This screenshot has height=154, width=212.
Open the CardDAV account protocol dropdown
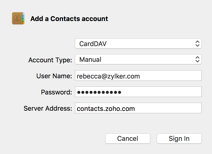(x=138, y=44)
